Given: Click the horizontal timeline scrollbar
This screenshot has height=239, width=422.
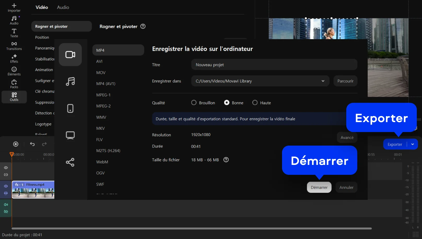Looking at the screenshot, I should tap(191, 228).
